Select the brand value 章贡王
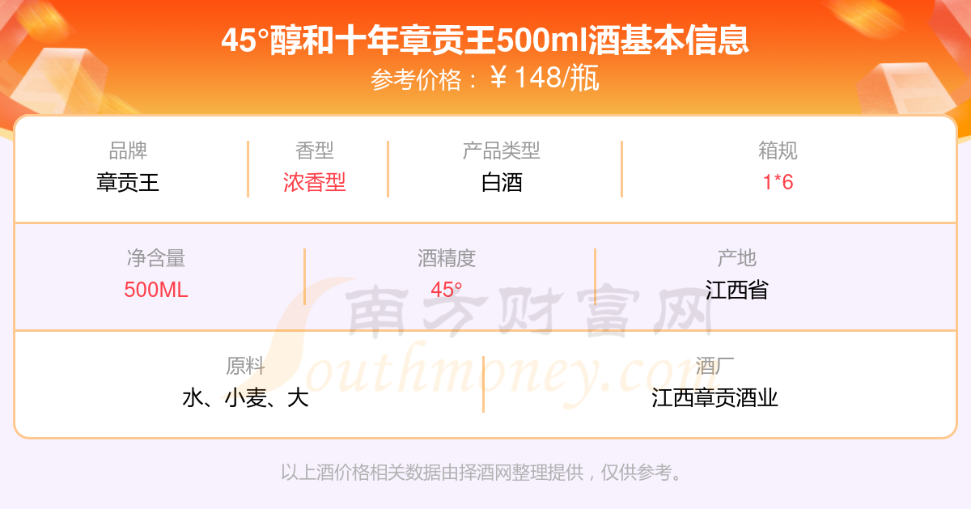 [x=128, y=182]
